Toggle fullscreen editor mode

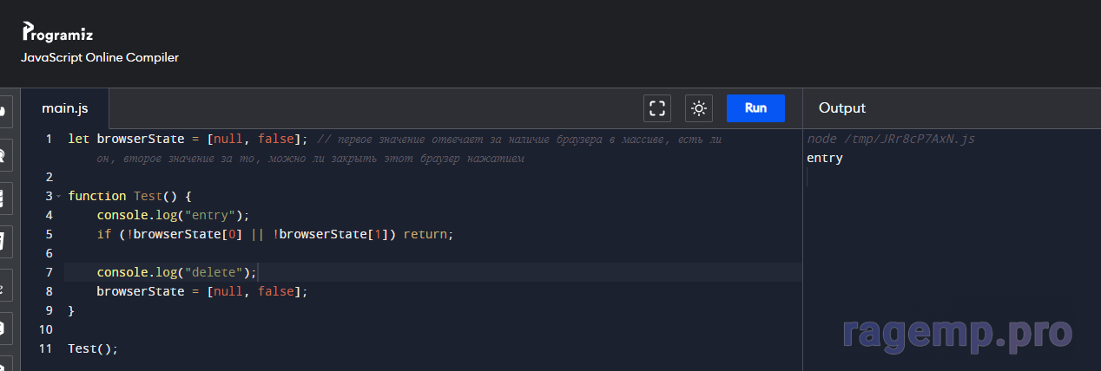coord(657,108)
